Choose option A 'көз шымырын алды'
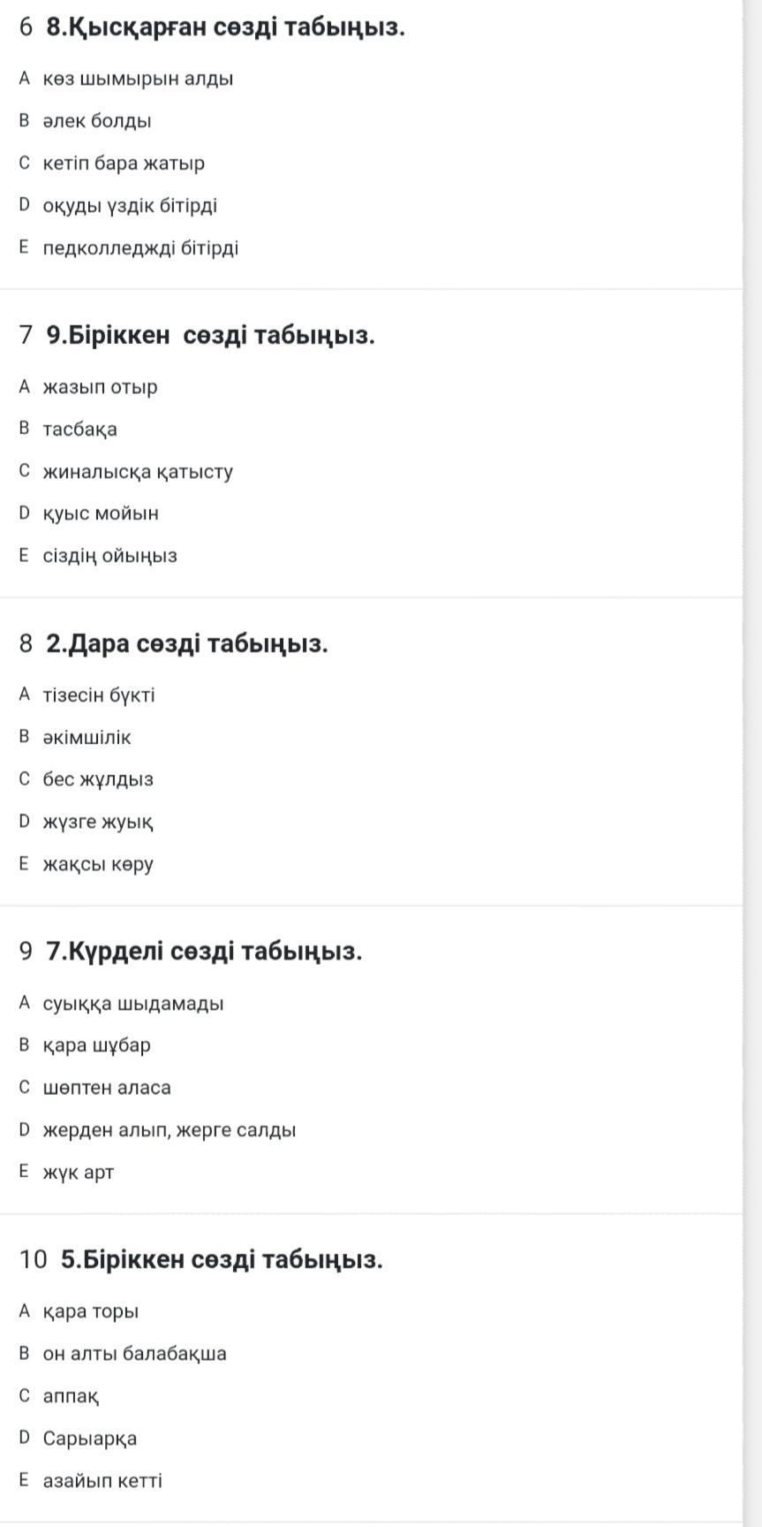The height and width of the screenshot is (1527, 762). coord(138,79)
